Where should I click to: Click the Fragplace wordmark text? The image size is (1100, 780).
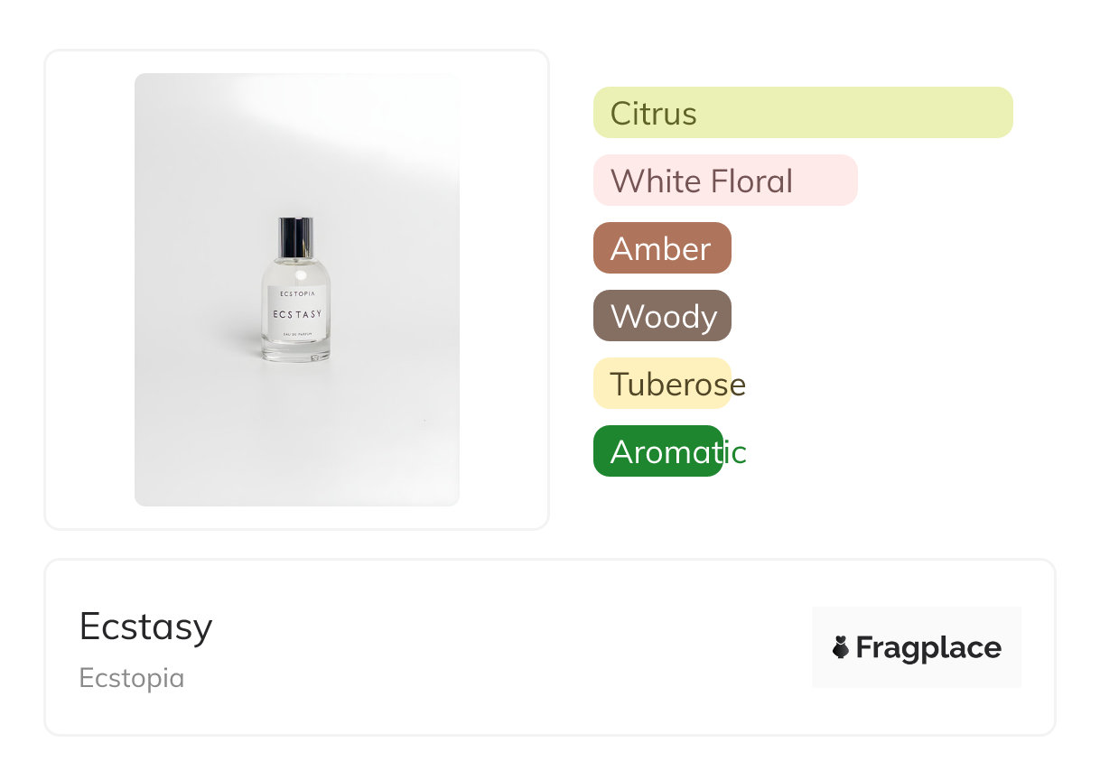[928, 647]
